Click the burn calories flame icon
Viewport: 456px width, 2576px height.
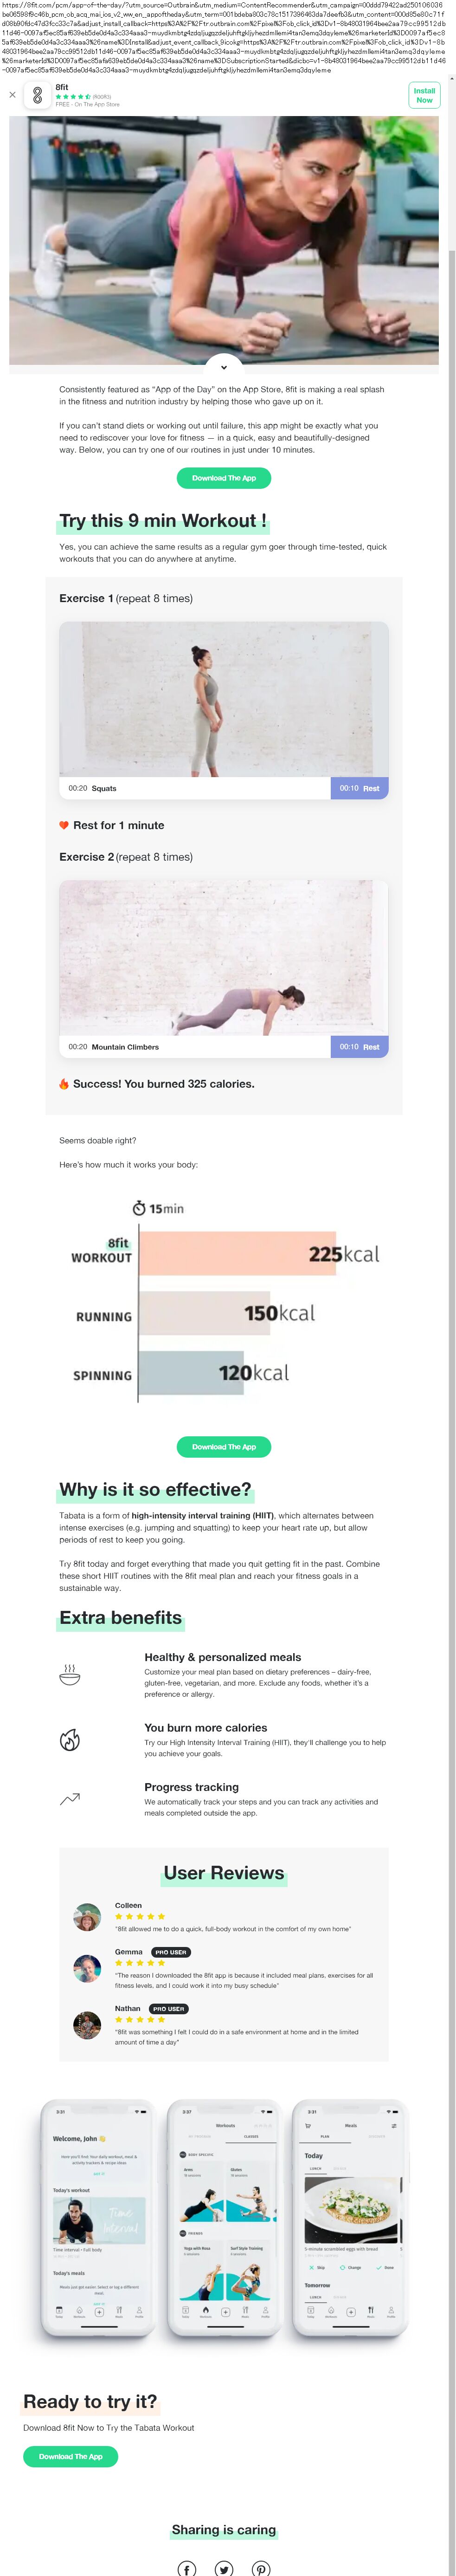(70, 1740)
